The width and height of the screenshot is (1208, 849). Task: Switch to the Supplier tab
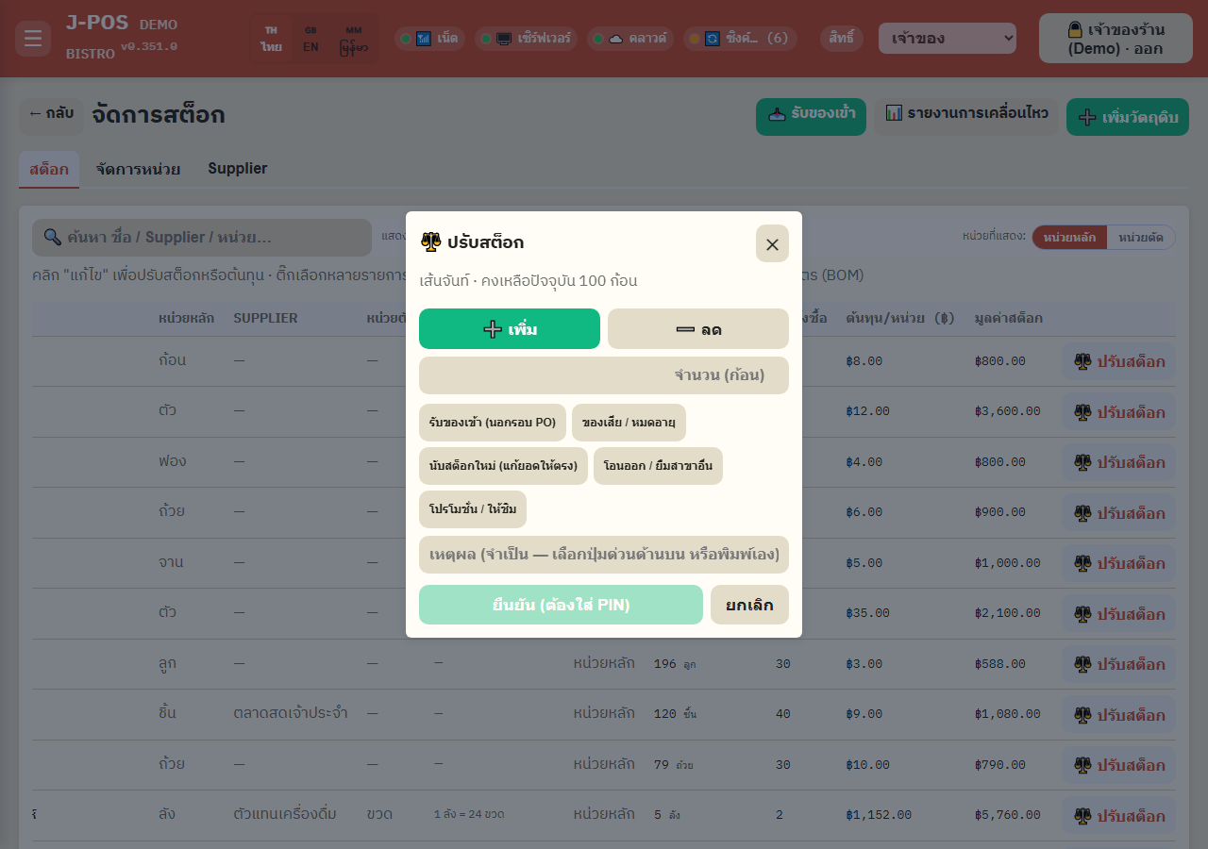238,169
